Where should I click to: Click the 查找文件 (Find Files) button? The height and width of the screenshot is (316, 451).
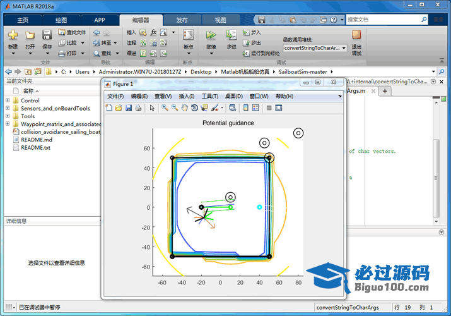[72, 32]
